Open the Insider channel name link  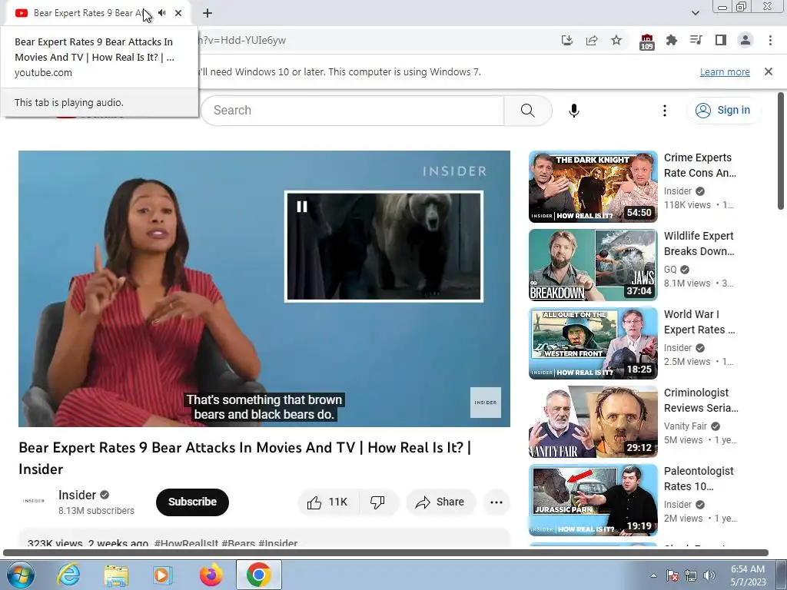tap(77, 496)
